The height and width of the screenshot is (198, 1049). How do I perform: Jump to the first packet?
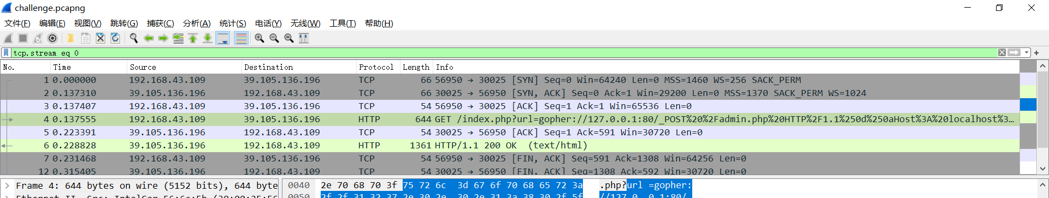[x=193, y=38]
